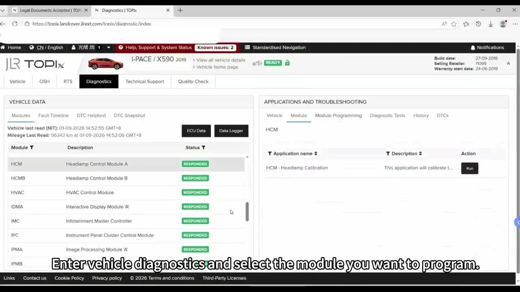Screen dimensions: 520x292
Task: Open the DTCs tab
Action: [442, 116]
